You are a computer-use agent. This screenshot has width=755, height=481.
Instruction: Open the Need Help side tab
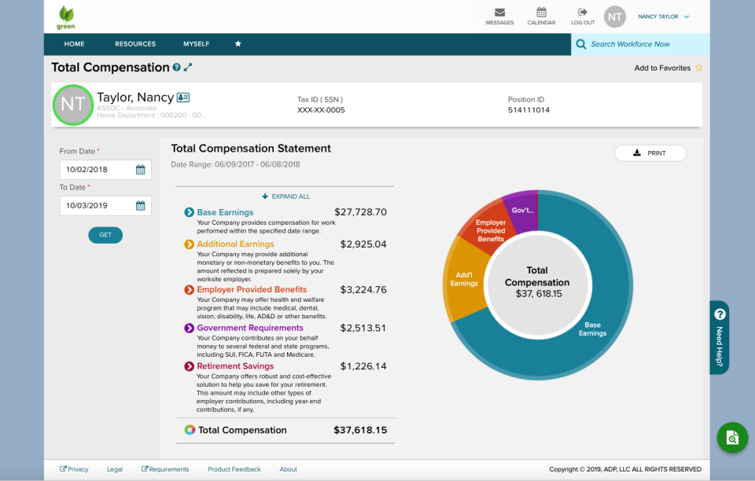[x=720, y=338]
